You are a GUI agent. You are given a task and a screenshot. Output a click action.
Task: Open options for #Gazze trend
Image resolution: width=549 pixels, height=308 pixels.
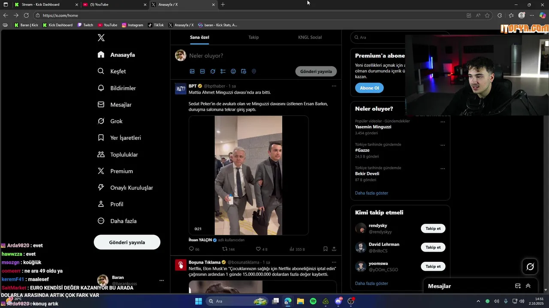click(x=443, y=145)
